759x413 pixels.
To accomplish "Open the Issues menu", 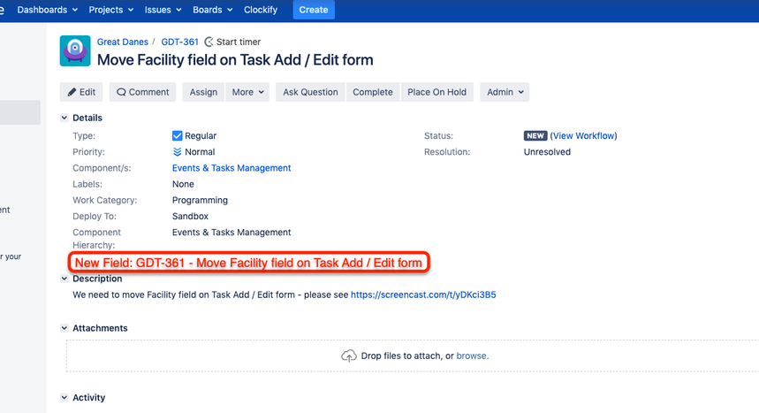I will click(163, 10).
